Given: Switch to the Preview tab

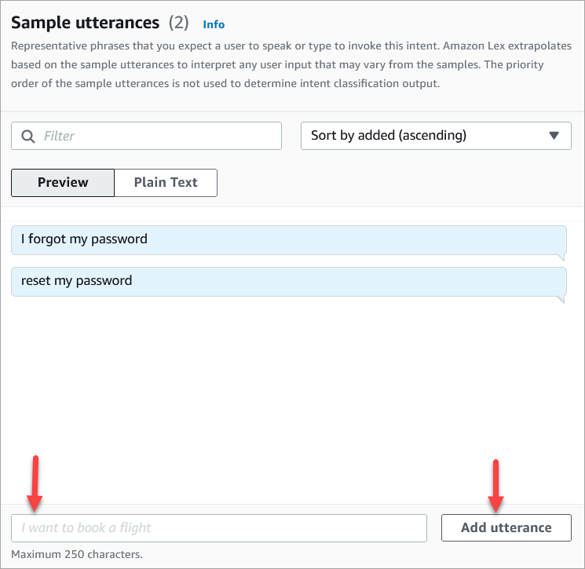Looking at the screenshot, I should (x=63, y=182).
